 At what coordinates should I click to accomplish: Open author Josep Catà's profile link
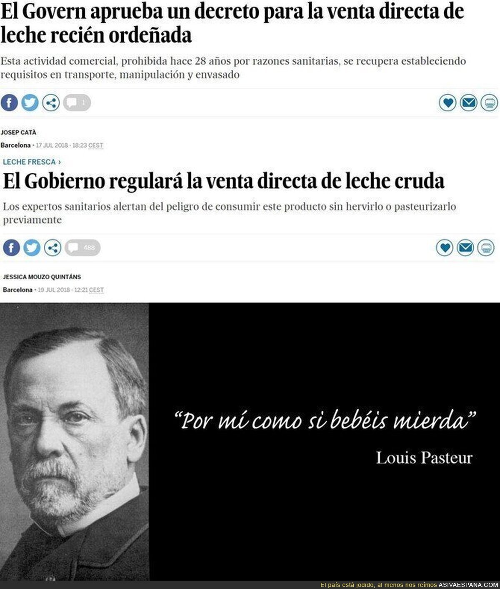coord(18,133)
